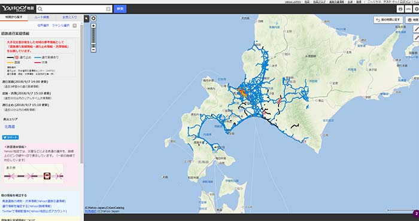Click the small square inside search box
The width and height of the screenshot is (419, 221).
[108, 9]
